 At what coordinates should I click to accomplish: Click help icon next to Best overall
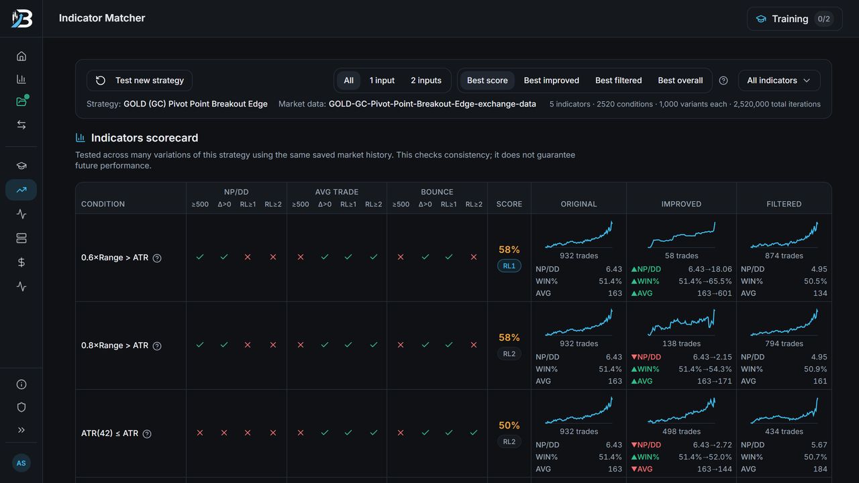723,80
